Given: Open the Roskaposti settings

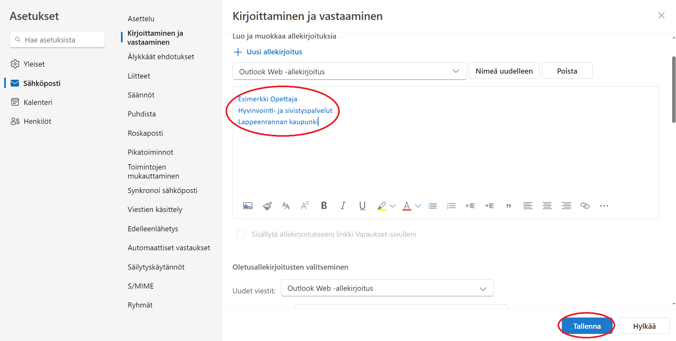Looking at the screenshot, I should tap(145, 133).
